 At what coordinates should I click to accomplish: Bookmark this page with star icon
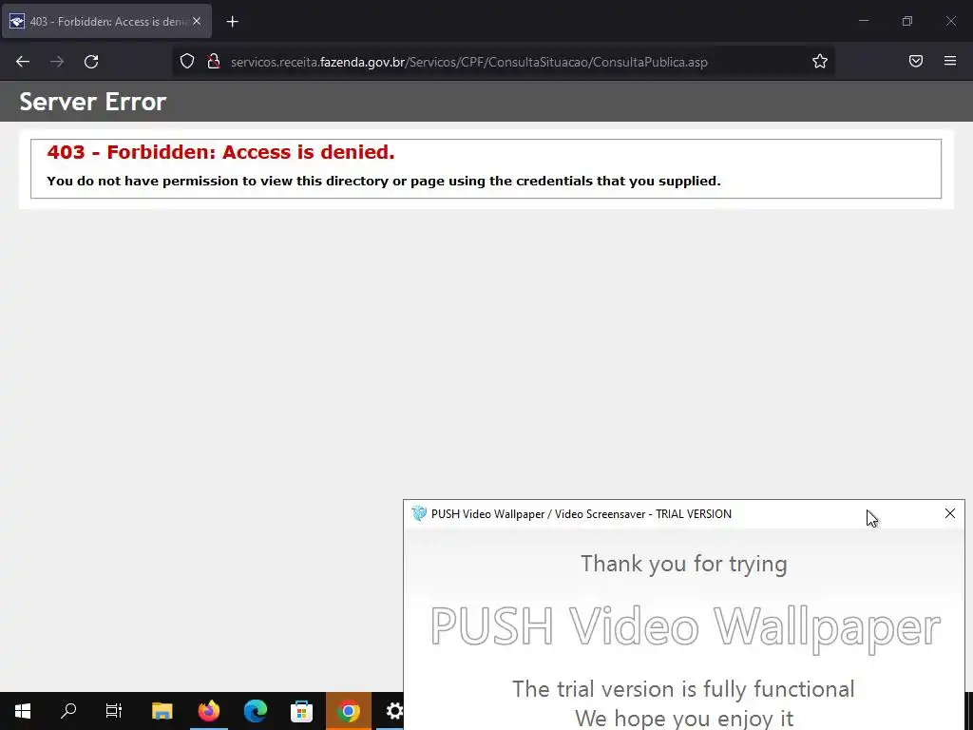tap(820, 61)
